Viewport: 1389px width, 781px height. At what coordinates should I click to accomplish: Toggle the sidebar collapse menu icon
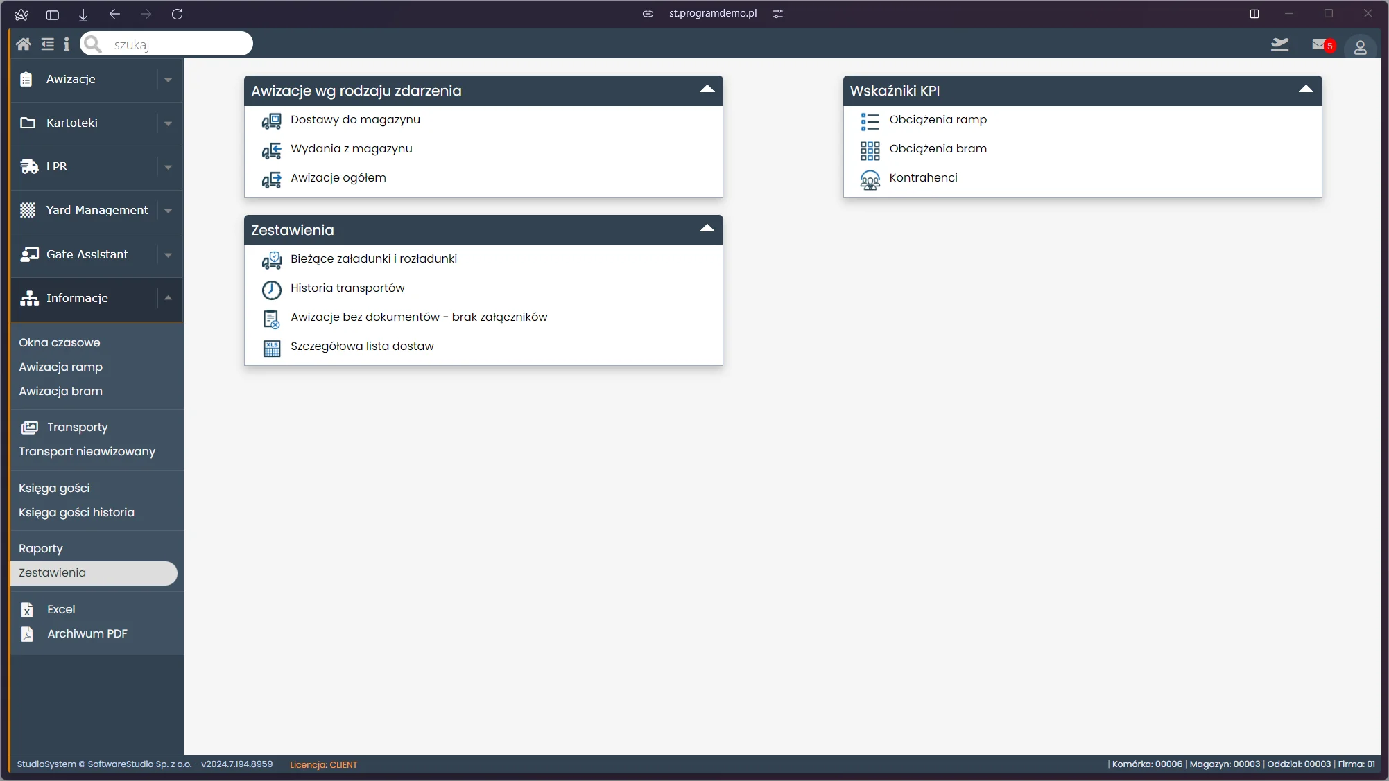(x=47, y=44)
